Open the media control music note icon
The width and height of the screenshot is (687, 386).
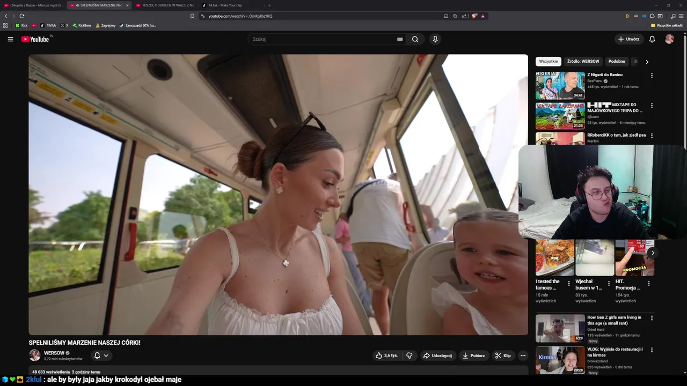click(x=673, y=16)
